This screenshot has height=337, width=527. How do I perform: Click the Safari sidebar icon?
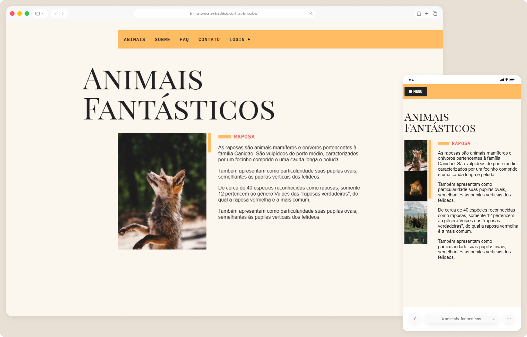38,14
